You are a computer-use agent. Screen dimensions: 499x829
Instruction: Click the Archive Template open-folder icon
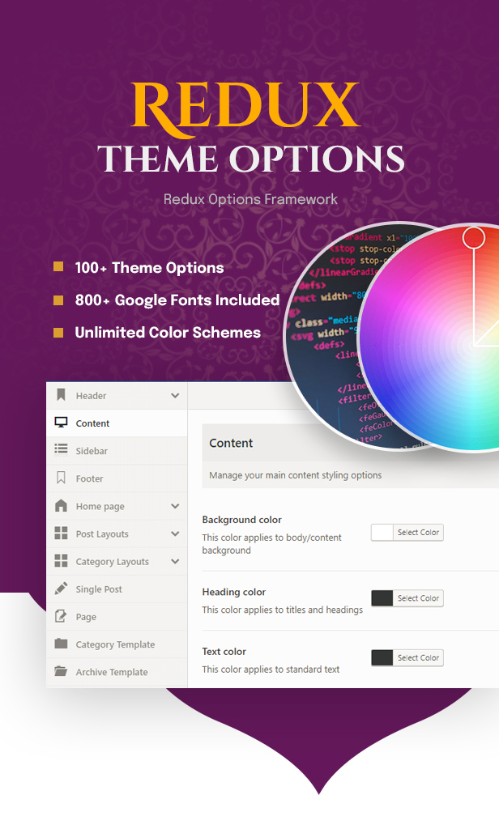pyautogui.click(x=61, y=671)
